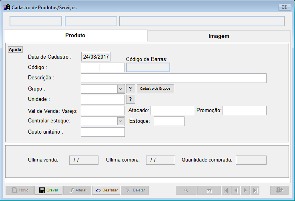Expand the Grupo dropdown
This screenshot has height=201, width=295.
tap(120, 89)
